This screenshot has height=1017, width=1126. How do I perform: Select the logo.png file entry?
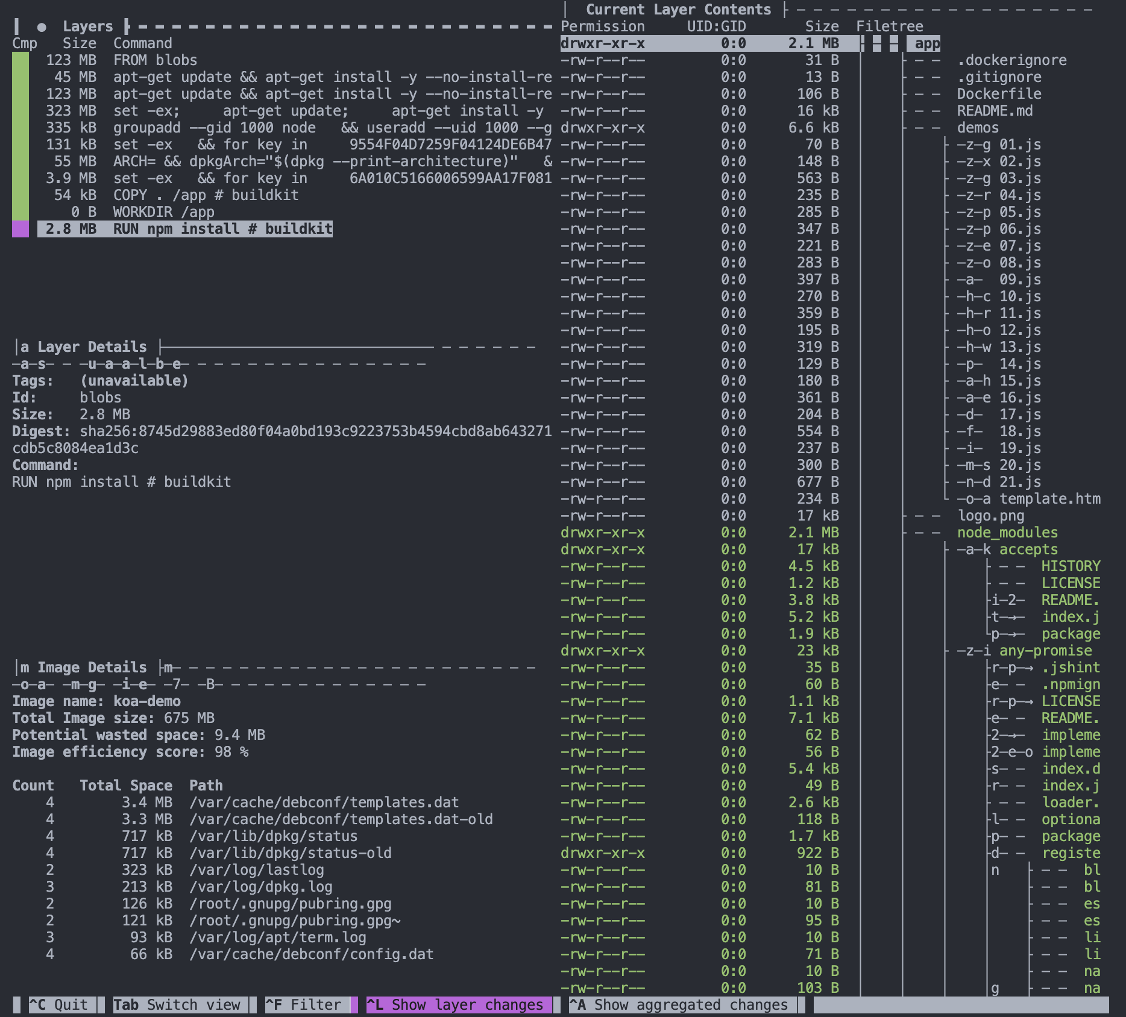point(990,516)
